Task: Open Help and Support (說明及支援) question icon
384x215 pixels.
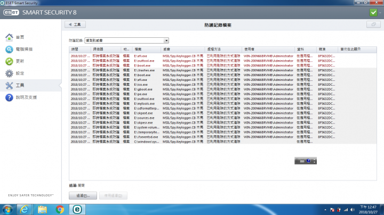Action: (9, 97)
